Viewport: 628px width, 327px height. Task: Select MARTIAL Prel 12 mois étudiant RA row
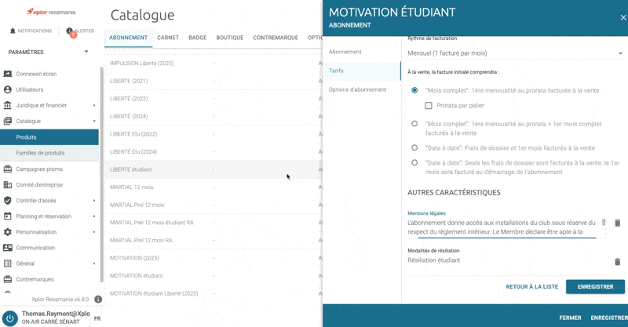coord(213,223)
